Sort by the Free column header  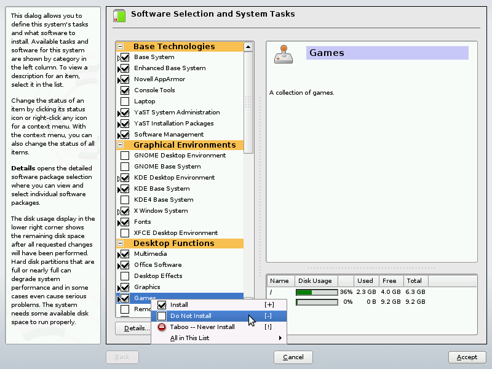click(x=391, y=281)
